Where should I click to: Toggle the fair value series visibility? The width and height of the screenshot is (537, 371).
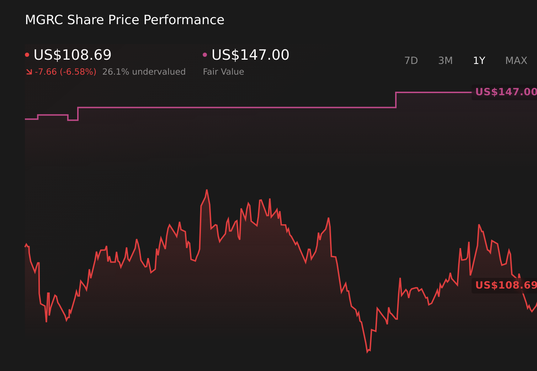point(250,54)
